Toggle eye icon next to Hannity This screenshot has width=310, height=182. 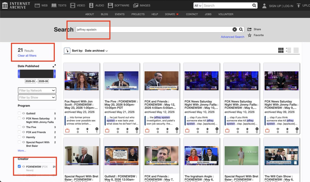coord(24,137)
